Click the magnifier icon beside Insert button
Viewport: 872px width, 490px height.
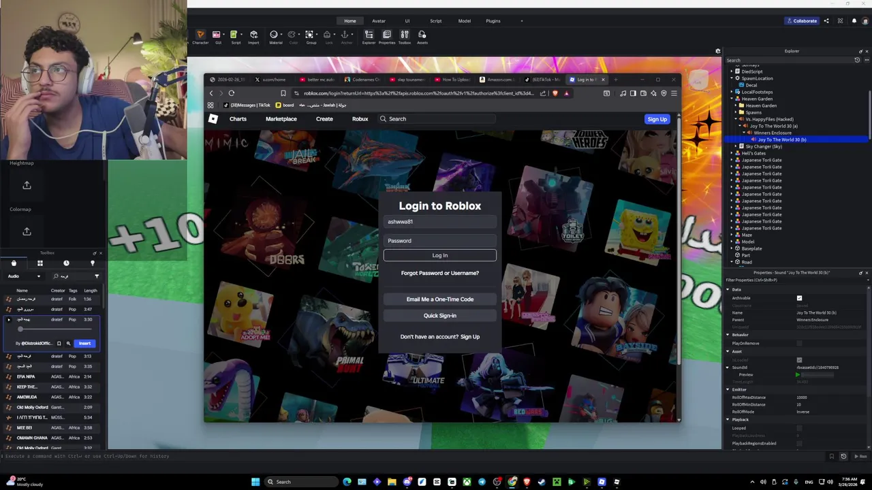coord(68,344)
